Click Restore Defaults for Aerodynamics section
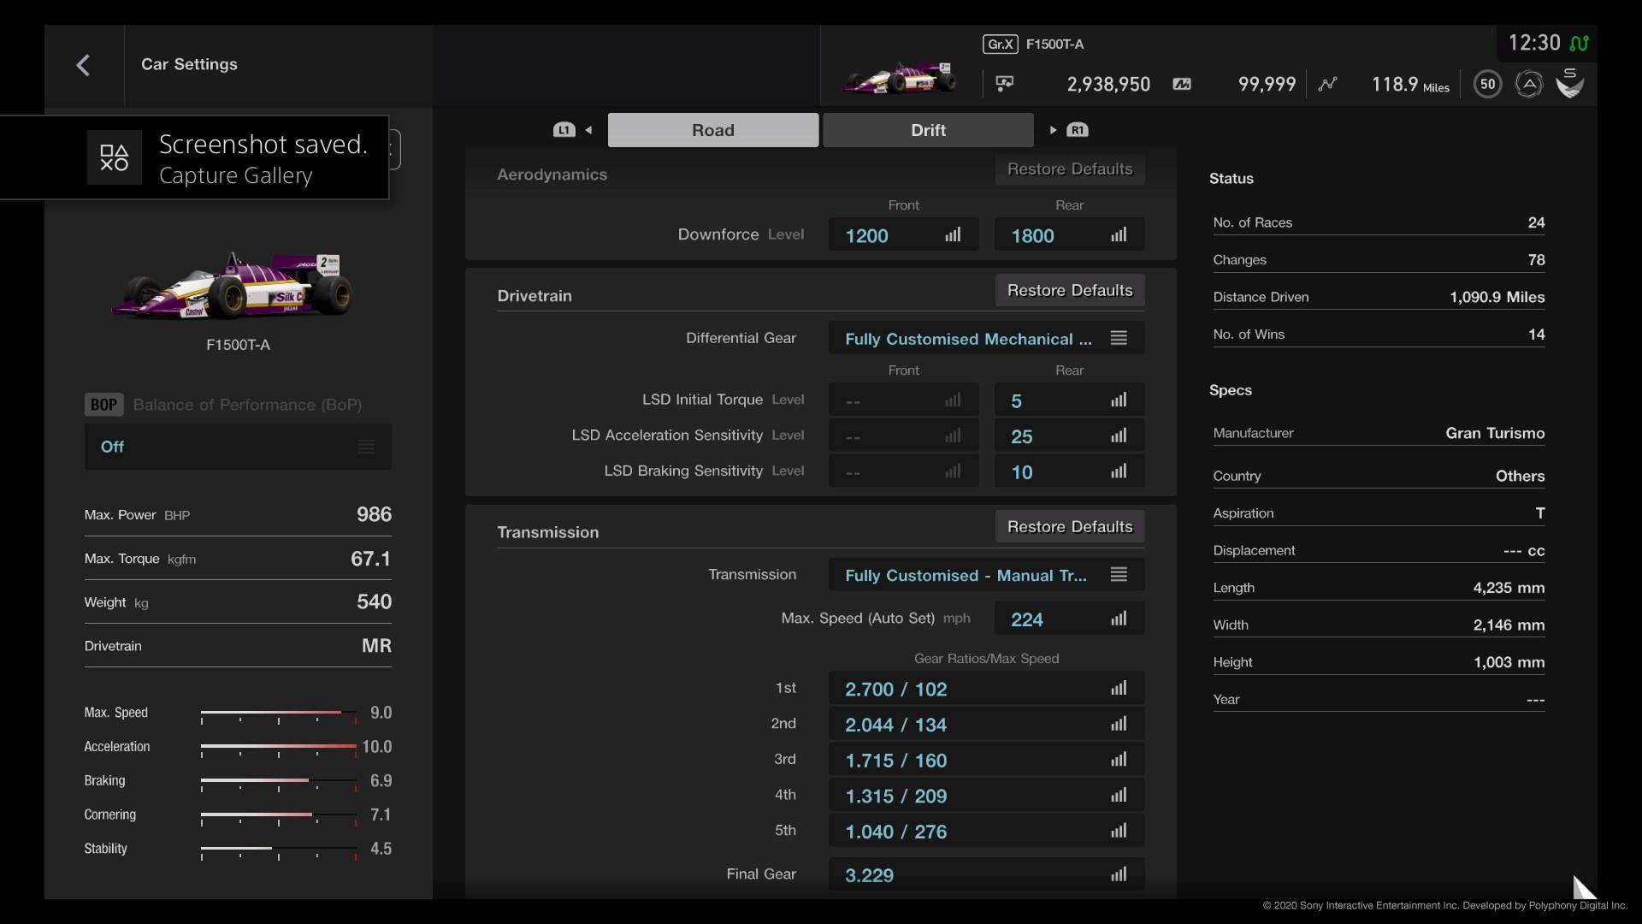The image size is (1642, 924). pyautogui.click(x=1069, y=168)
